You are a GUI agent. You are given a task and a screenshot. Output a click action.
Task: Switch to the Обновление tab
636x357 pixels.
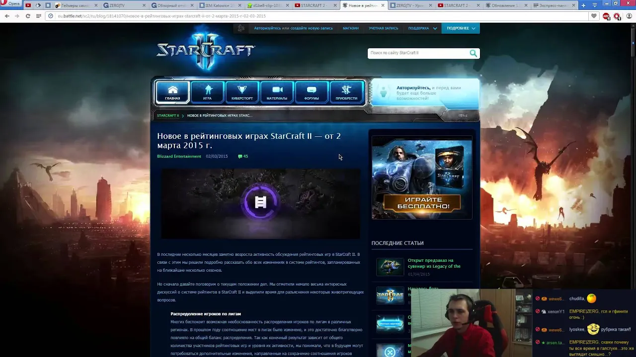click(x=506, y=5)
